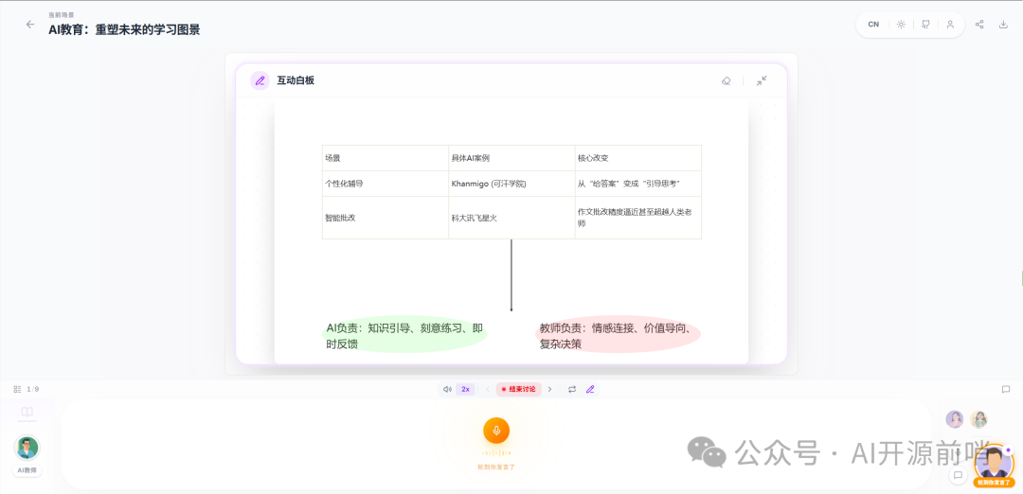Image resolution: width=1023 pixels, height=494 pixels.
Task: Open the chat bubble icon above the avatars
Action: [1006, 389]
